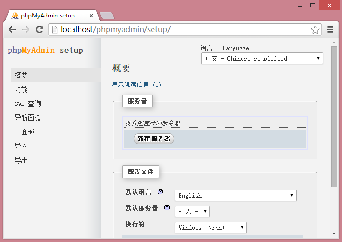Reload the page with the refresh icon
Image resolution: width=342 pixels, height=242 pixels.
[x=39, y=29]
